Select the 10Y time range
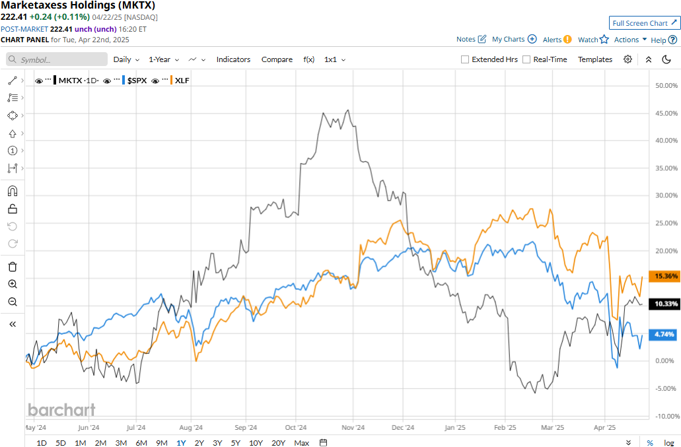The image size is (681, 447). click(x=256, y=442)
